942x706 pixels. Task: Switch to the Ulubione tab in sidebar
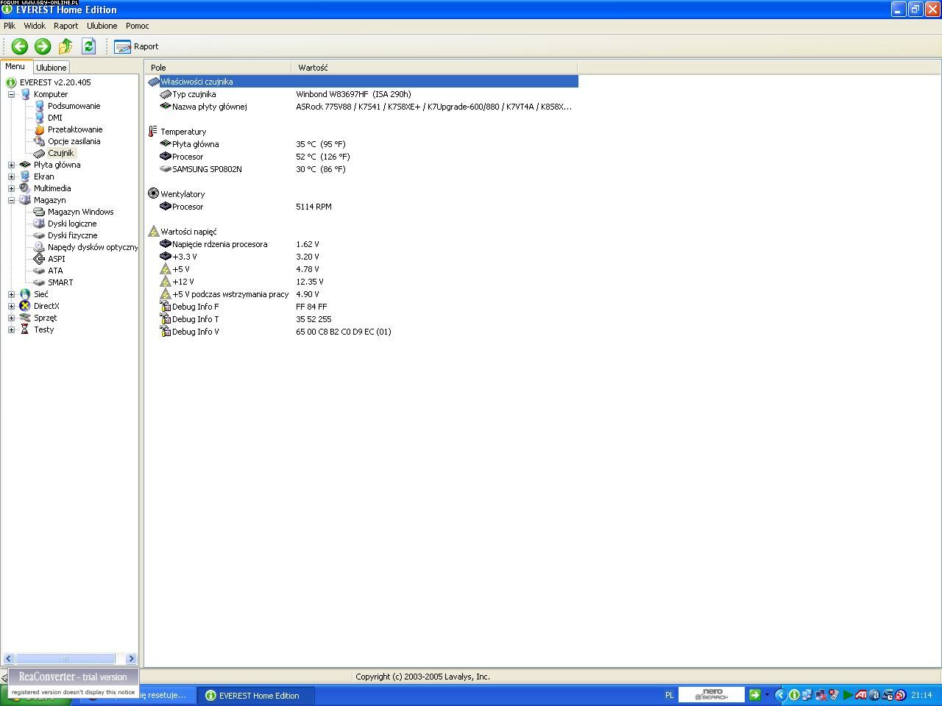(52, 67)
